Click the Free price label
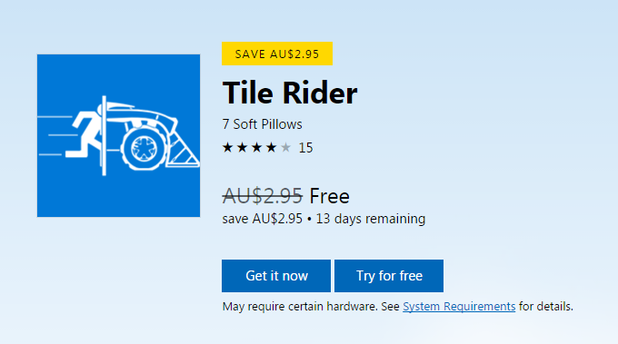The height and width of the screenshot is (344, 618). point(330,196)
